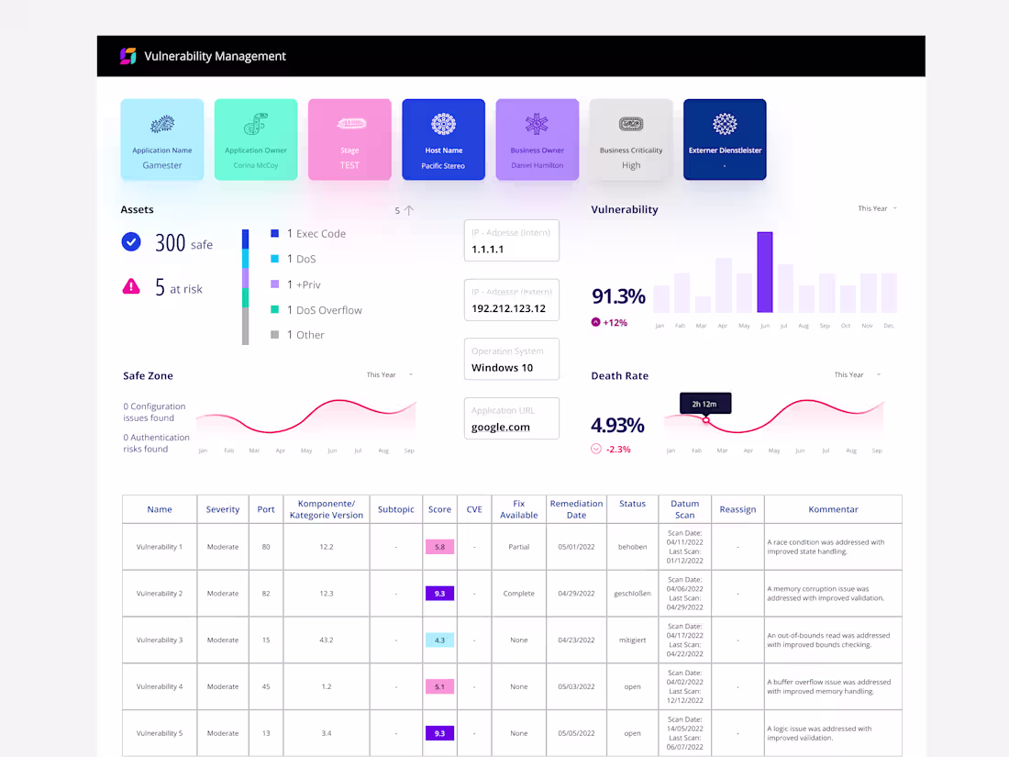
Task: Click the Host Name icon on Pacific Stereo card
Action: pyautogui.click(x=443, y=124)
